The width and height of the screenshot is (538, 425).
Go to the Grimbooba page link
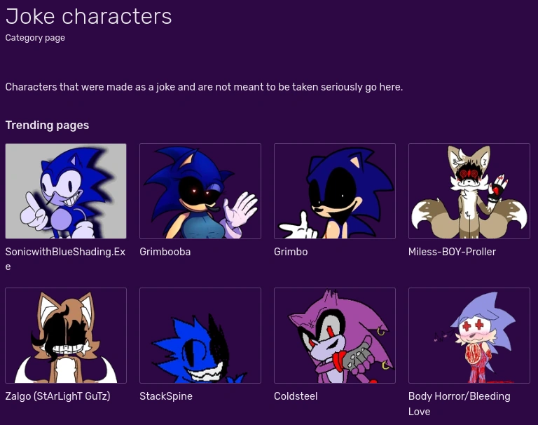(165, 252)
